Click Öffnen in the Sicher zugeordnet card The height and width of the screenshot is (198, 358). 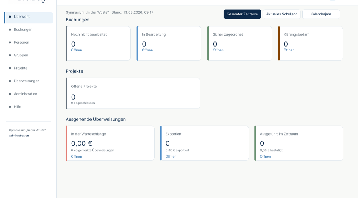(218, 50)
